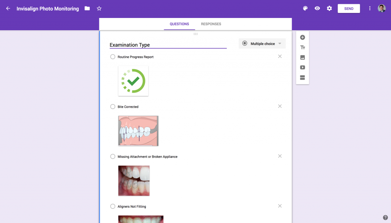Edit the Examination Type question title
391x223 pixels.
168,45
